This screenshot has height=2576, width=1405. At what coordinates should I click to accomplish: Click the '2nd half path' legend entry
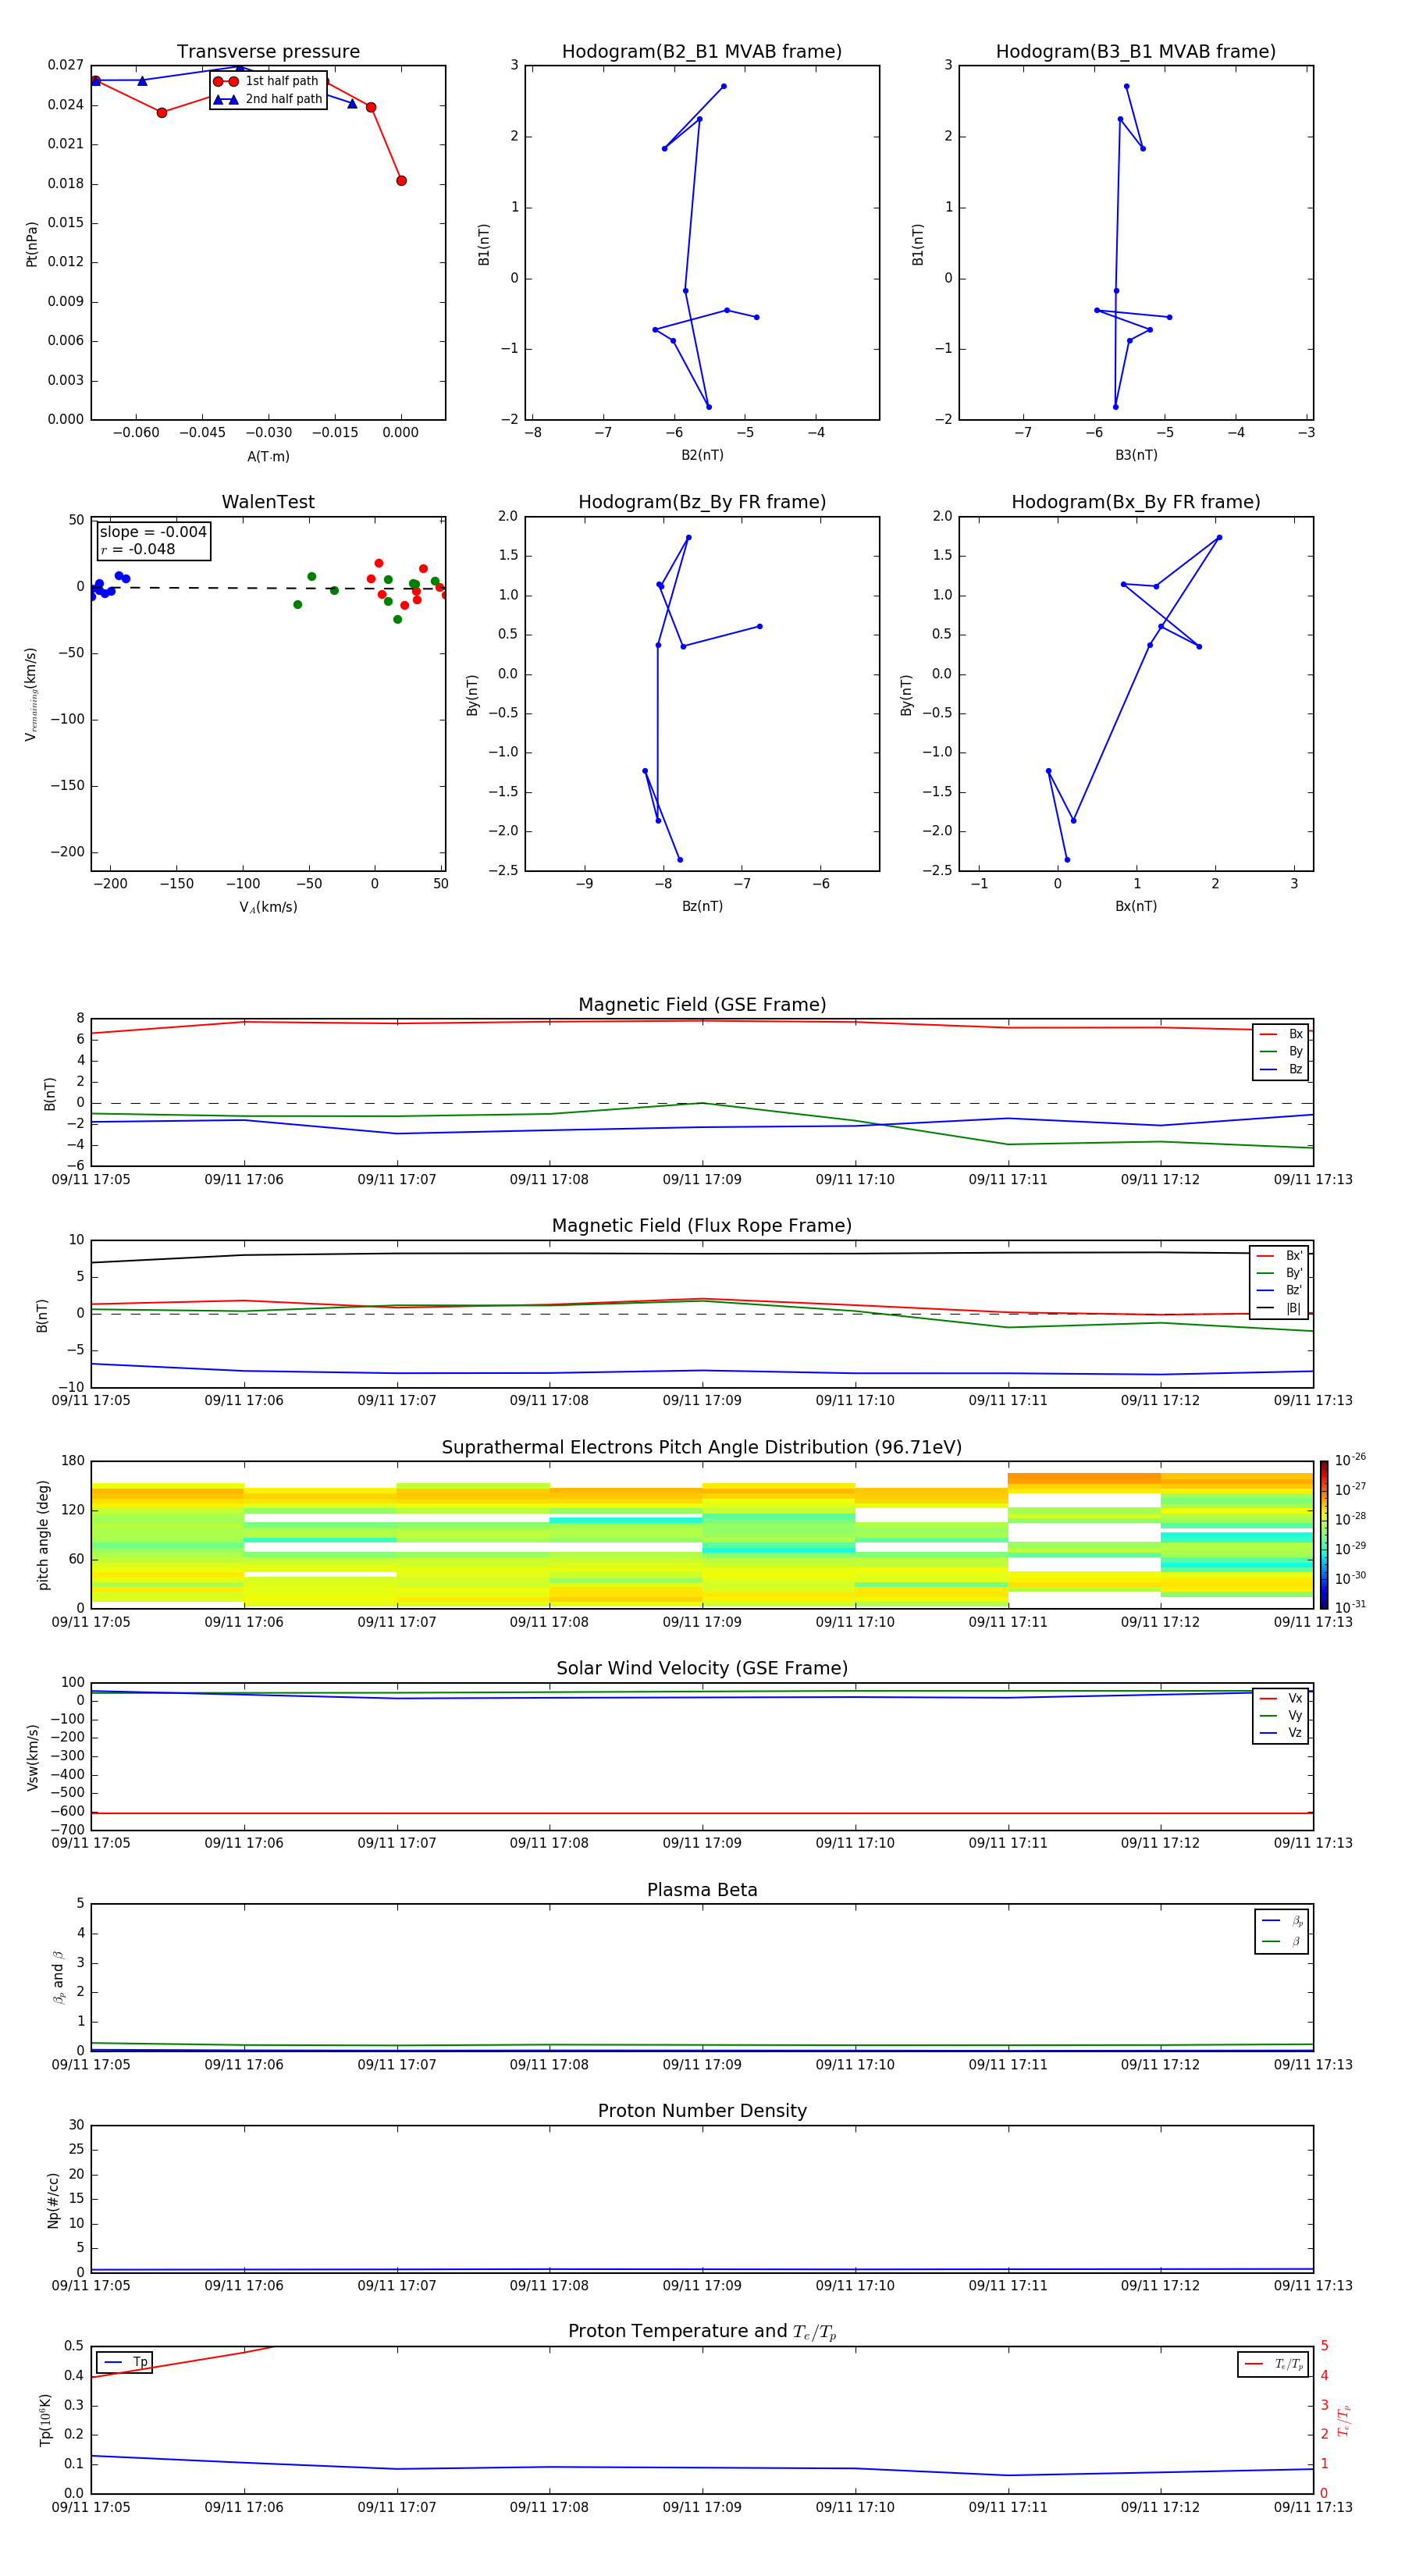coord(268,99)
